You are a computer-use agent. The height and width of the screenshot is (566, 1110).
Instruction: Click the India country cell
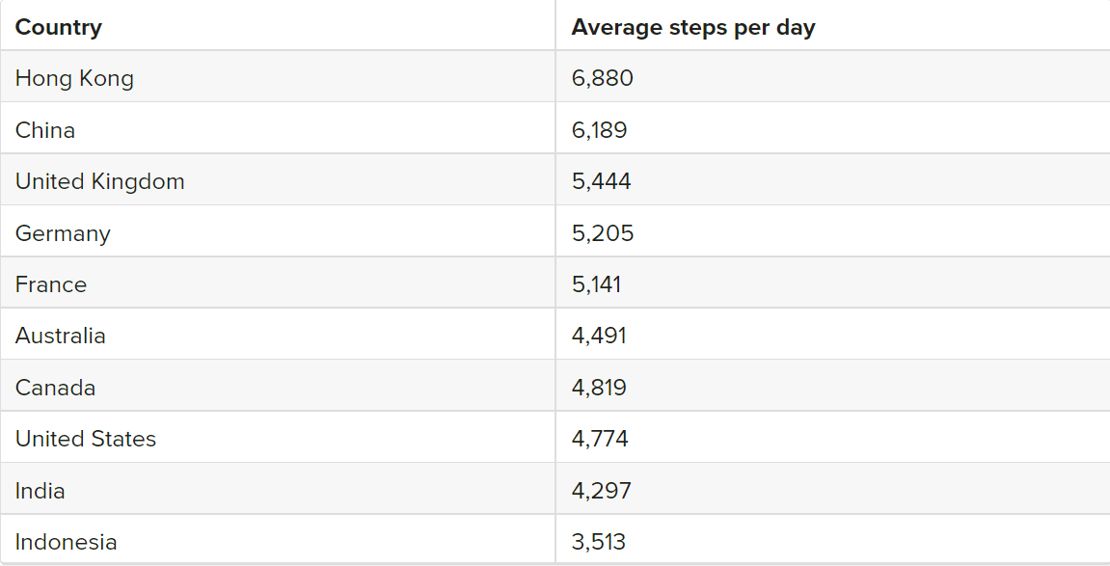click(x=41, y=491)
